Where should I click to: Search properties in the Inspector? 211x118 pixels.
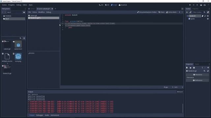pos(204,71)
